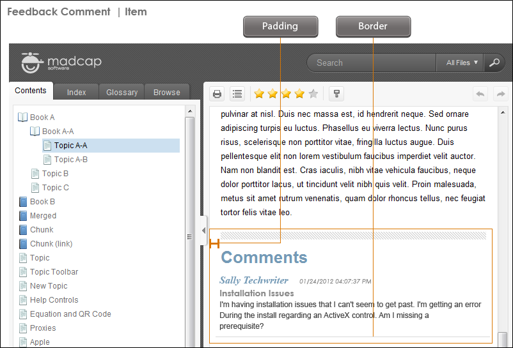Click the Sally Techwriter commenter name
Viewport: 513px width, 348px height.
(253, 280)
